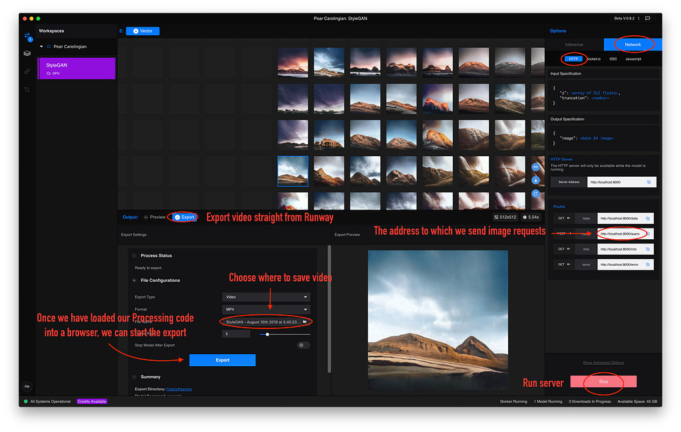Click the refresh icon beside image grid
681x432 pixels.
point(535,193)
